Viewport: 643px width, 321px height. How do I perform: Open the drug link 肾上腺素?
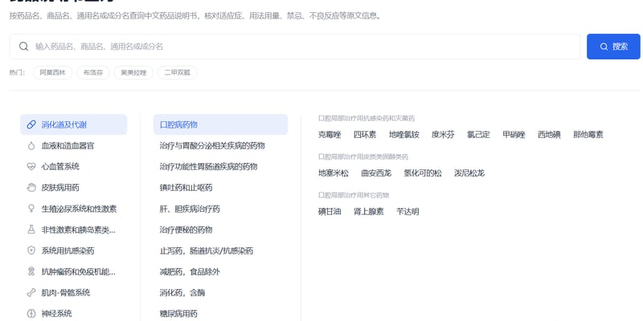point(369,212)
